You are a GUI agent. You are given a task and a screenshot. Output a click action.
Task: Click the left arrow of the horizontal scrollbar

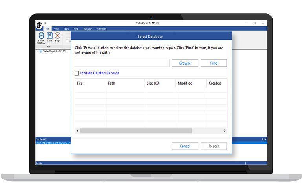78,131
